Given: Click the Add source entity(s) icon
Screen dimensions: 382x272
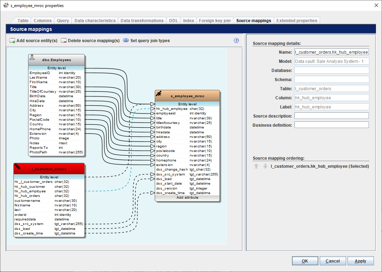Looking at the screenshot, I should (x=12, y=41).
